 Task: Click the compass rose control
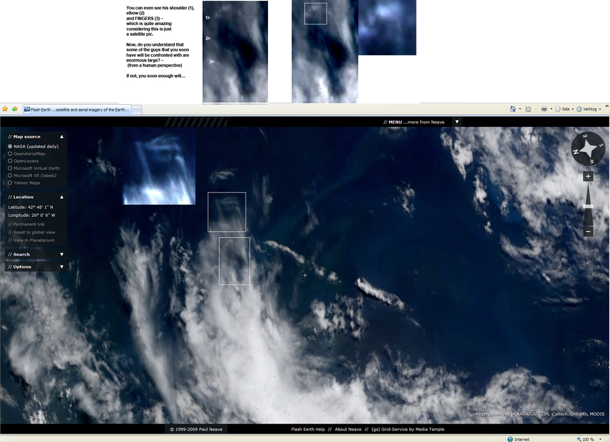587,148
